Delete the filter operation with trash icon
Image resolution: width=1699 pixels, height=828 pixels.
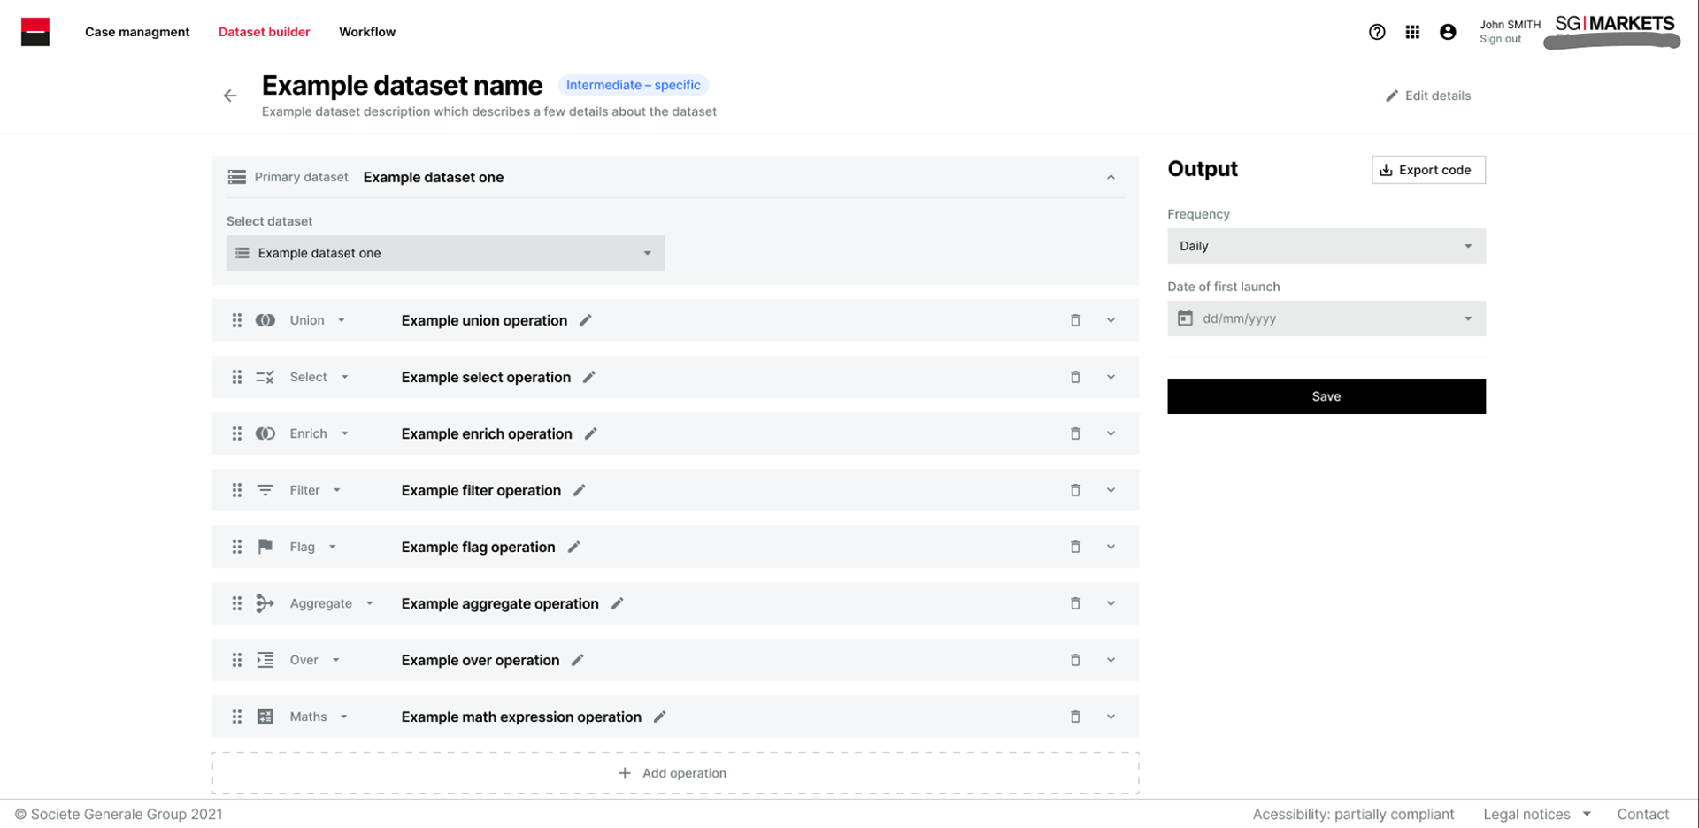pyautogui.click(x=1075, y=490)
